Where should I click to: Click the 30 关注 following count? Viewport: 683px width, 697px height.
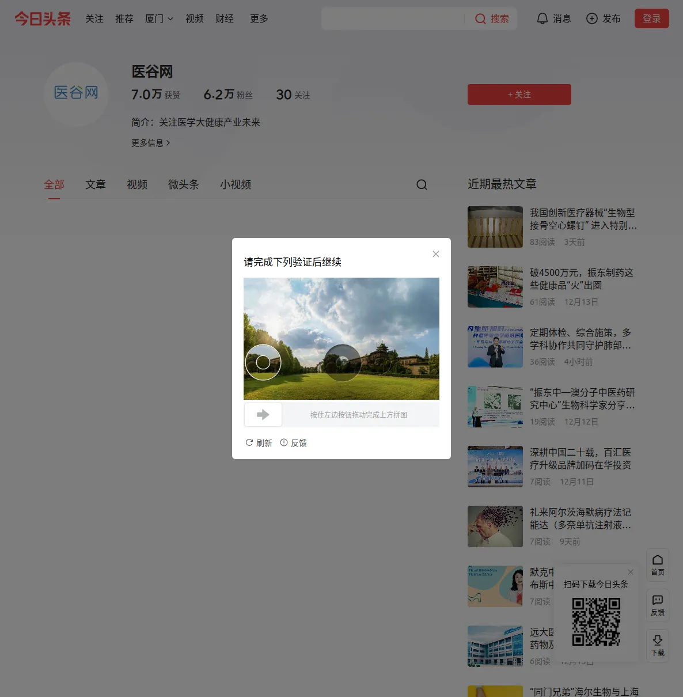293,94
